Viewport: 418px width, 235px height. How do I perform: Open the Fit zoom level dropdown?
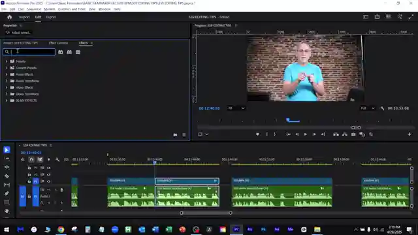pyautogui.click(x=236, y=108)
